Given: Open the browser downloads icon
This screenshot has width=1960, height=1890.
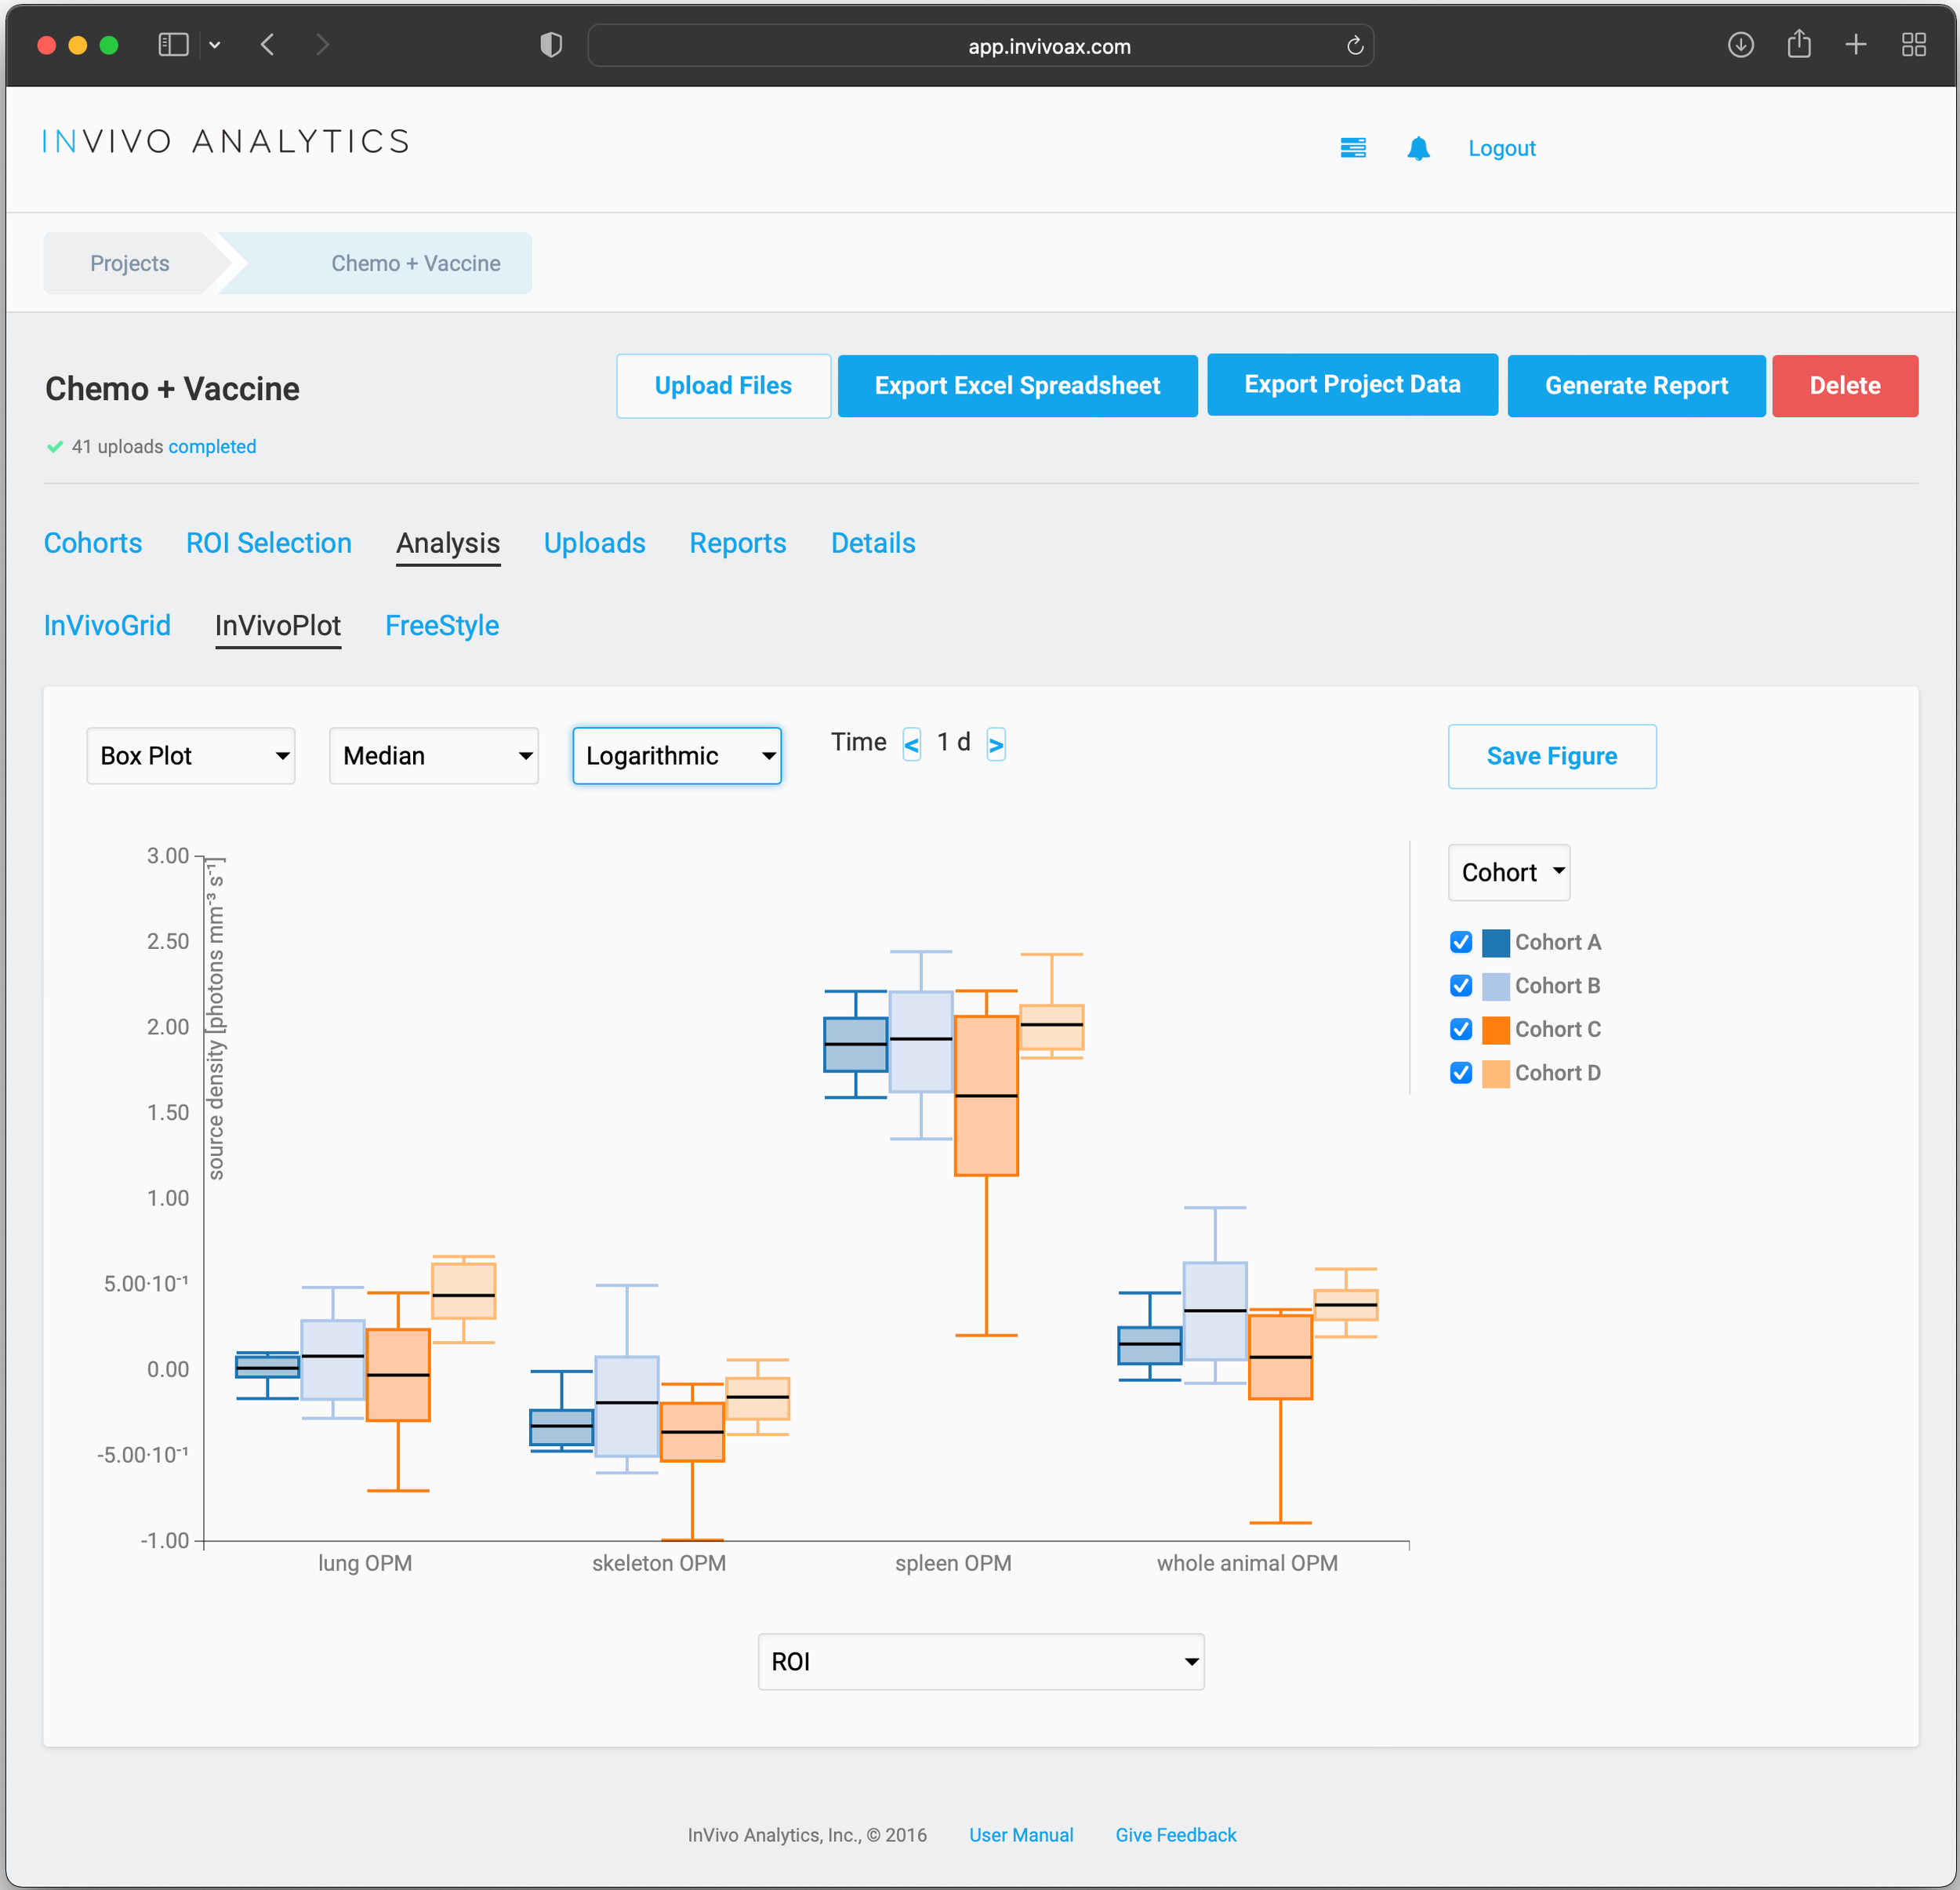Looking at the screenshot, I should [1741, 45].
